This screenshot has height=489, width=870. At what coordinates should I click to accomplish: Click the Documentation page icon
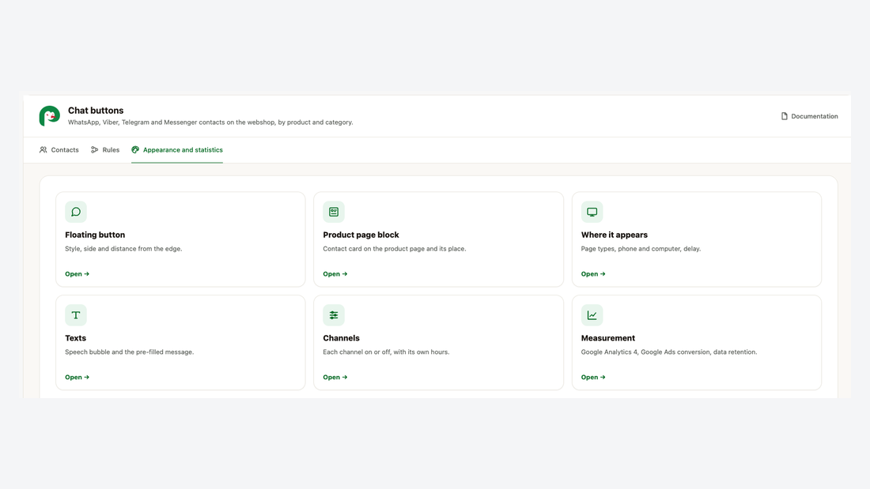784,116
